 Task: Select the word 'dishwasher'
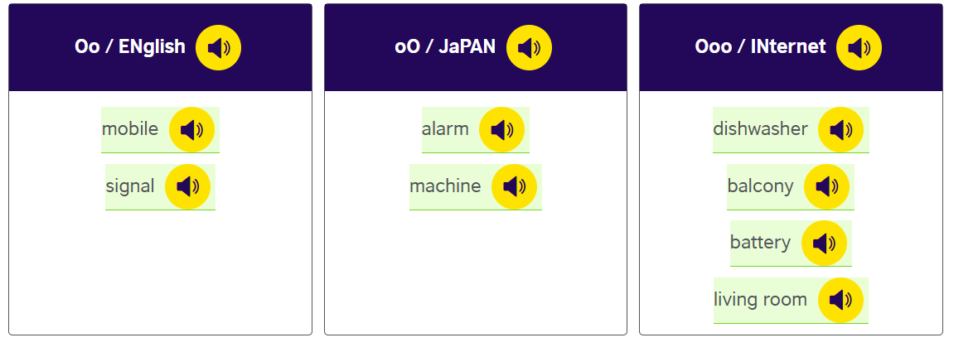click(760, 129)
